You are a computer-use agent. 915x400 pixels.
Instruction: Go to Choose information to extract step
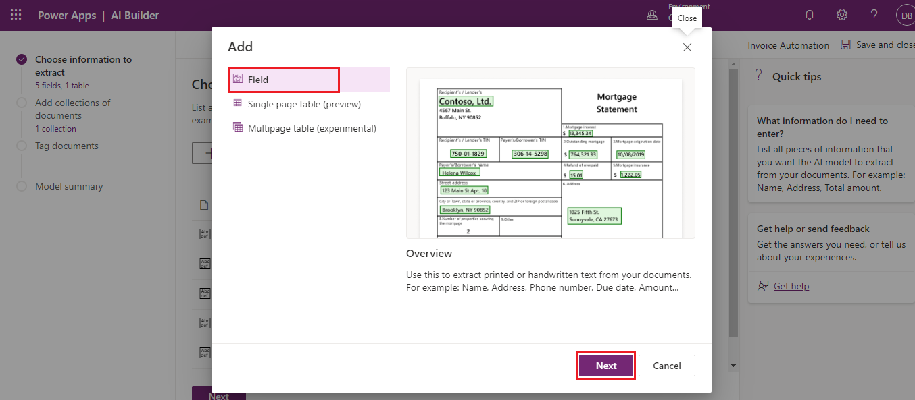[84, 66]
